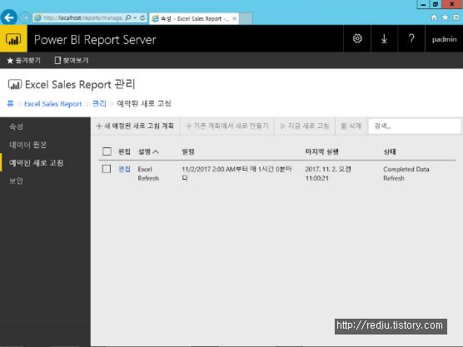Click the browser forward arrow button
This screenshot has width=463, height=347.
point(24,18)
